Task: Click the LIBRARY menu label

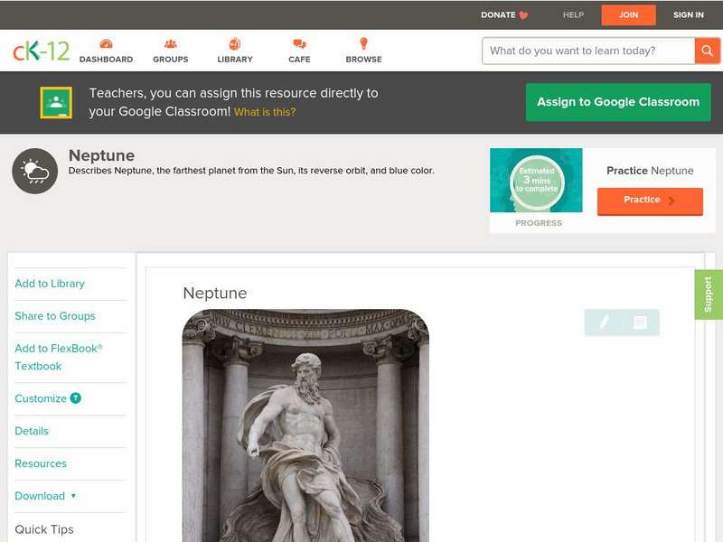Action: coord(235,60)
